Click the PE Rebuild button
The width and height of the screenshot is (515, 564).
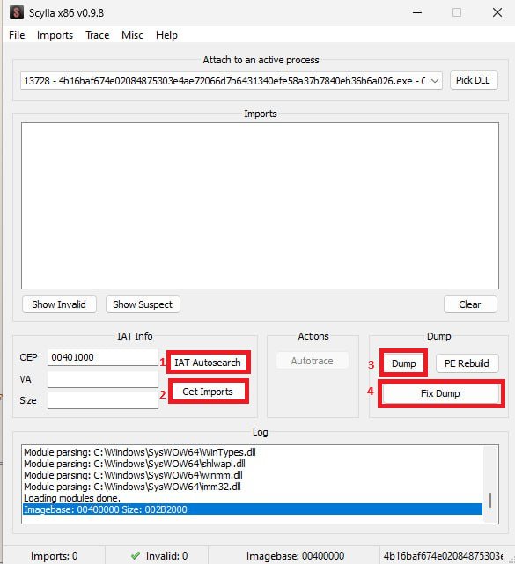[467, 363]
